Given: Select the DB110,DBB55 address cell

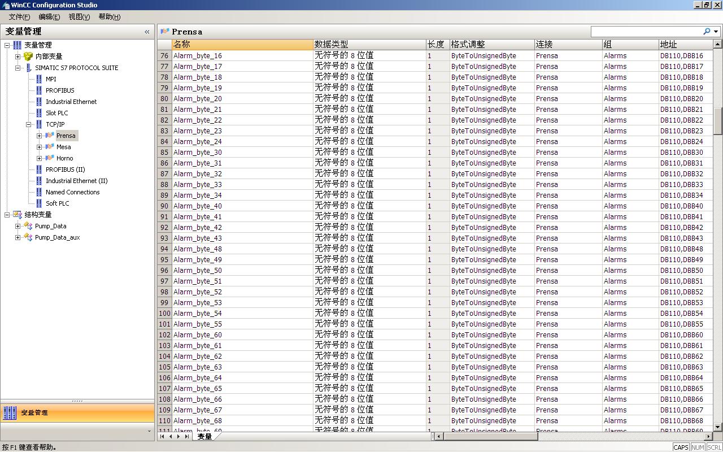Looking at the screenshot, I should (x=686, y=324).
